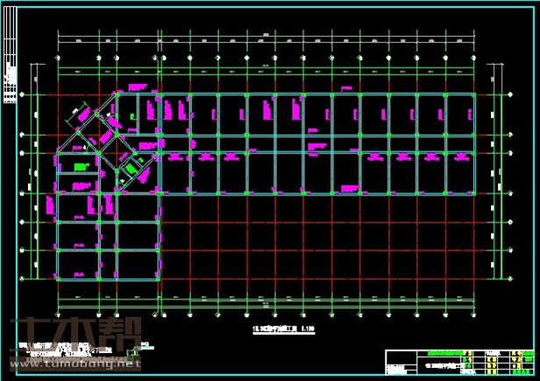The width and height of the screenshot is (540, 381).
Task: Select the magenta annotation at building's top-left corner
Action: (x=137, y=87)
